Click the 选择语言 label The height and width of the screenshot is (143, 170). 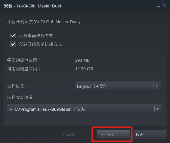(x=17, y=86)
